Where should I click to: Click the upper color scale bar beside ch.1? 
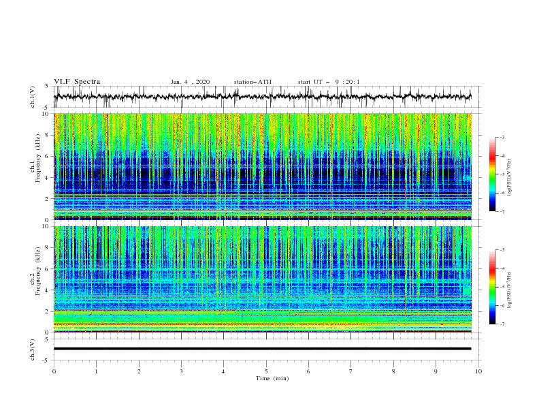coord(492,174)
